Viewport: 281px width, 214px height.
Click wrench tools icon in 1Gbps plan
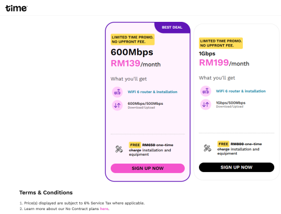[x=207, y=148]
